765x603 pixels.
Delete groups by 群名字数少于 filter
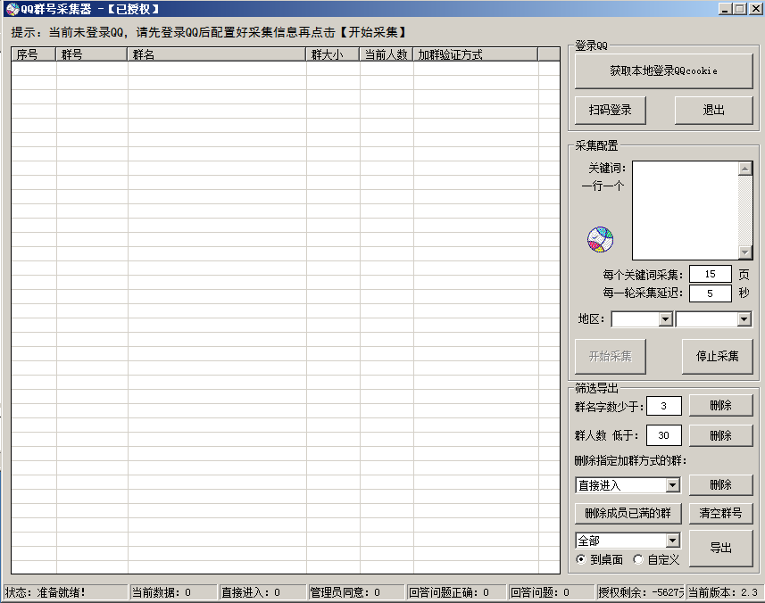[x=720, y=406]
